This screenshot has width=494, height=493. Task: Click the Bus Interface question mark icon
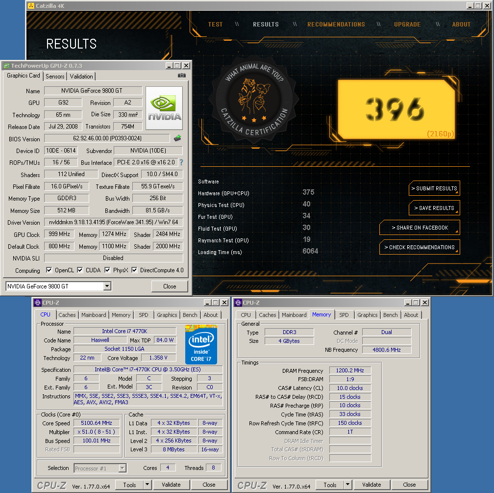181,162
